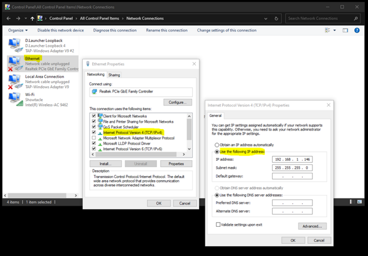Select the Wi-Fi adapter icon
This screenshot has width=368, height=256.
pos(15,99)
